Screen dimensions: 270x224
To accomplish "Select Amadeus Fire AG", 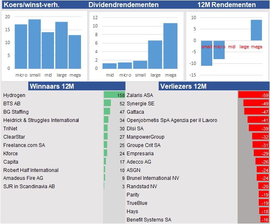I will click(x=23, y=178).
